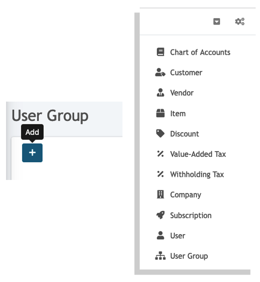Open the dropdown caret icon in header
The image size is (260, 282).
pyautogui.click(x=216, y=22)
